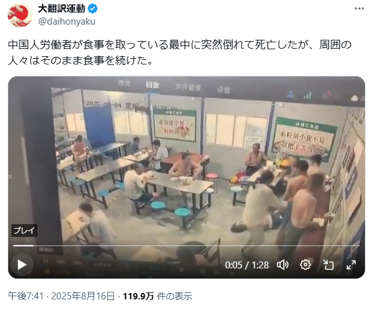Click the video frame center

[x=187, y=177]
